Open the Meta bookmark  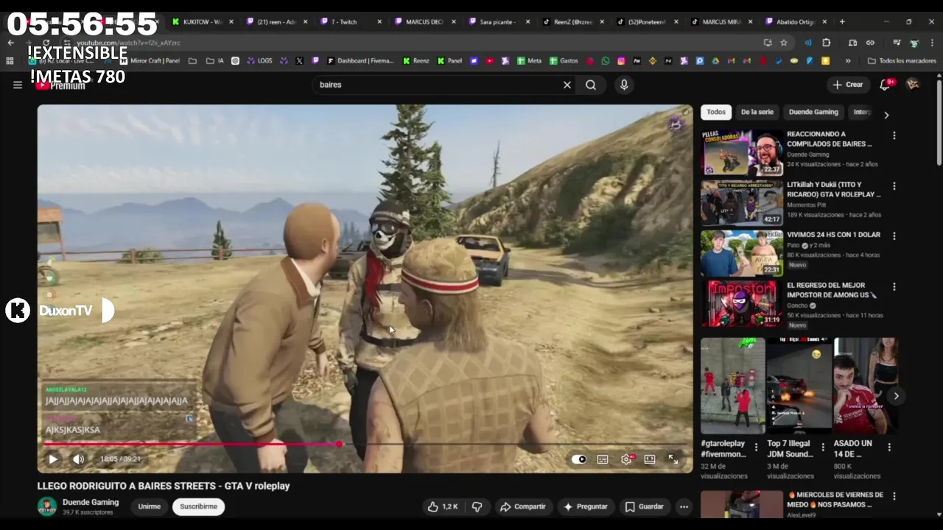click(x=529, y=61)
